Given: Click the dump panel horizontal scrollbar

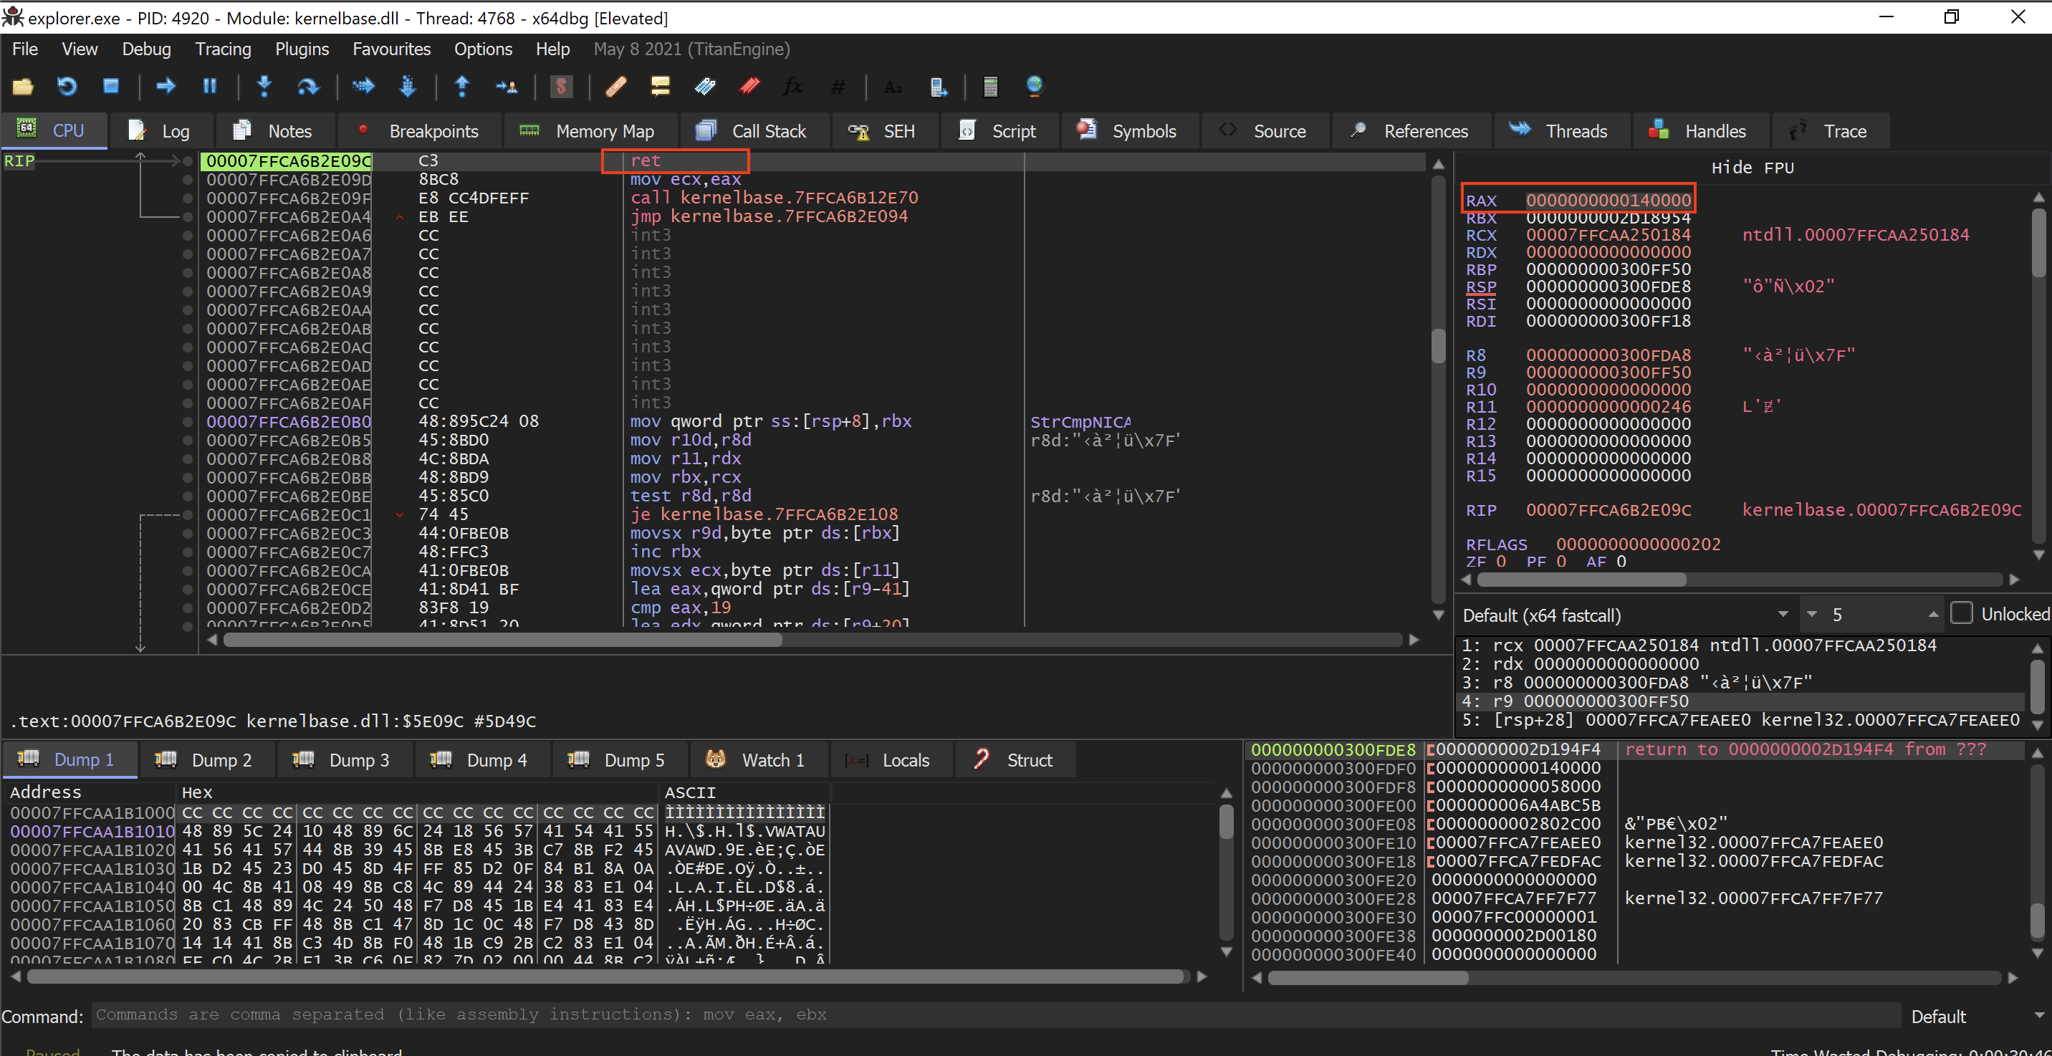Looking at the screenshot, I should pyautogui.click(x=605, y=977).
